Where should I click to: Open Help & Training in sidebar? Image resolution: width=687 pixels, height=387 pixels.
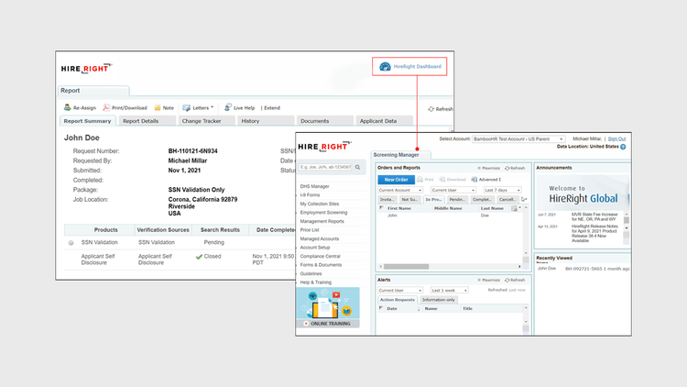[315, 282]
